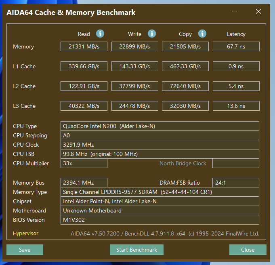Image resolution: width=275 pixels, height=265 pixels.
Task: Click the L1 Cache copy value 462.33 GB/s
Action: [185, 66]
